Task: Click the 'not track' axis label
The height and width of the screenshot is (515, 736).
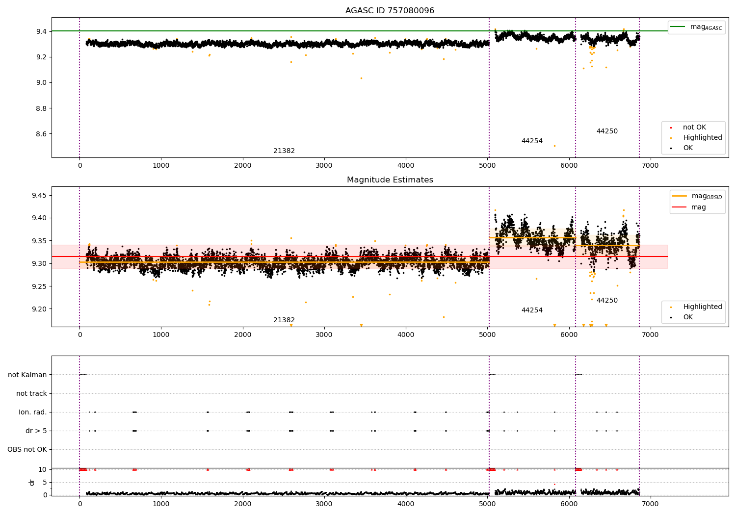Action: [31, 394]
